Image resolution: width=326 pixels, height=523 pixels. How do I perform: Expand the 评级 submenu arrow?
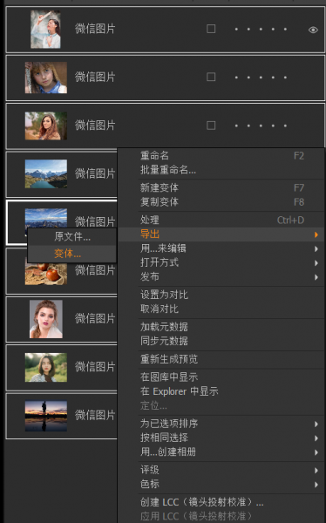[316, 471]
